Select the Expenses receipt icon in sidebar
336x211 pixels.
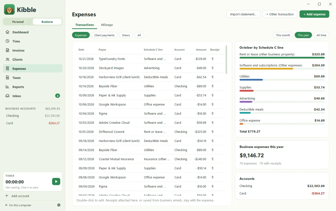(8, 69)
